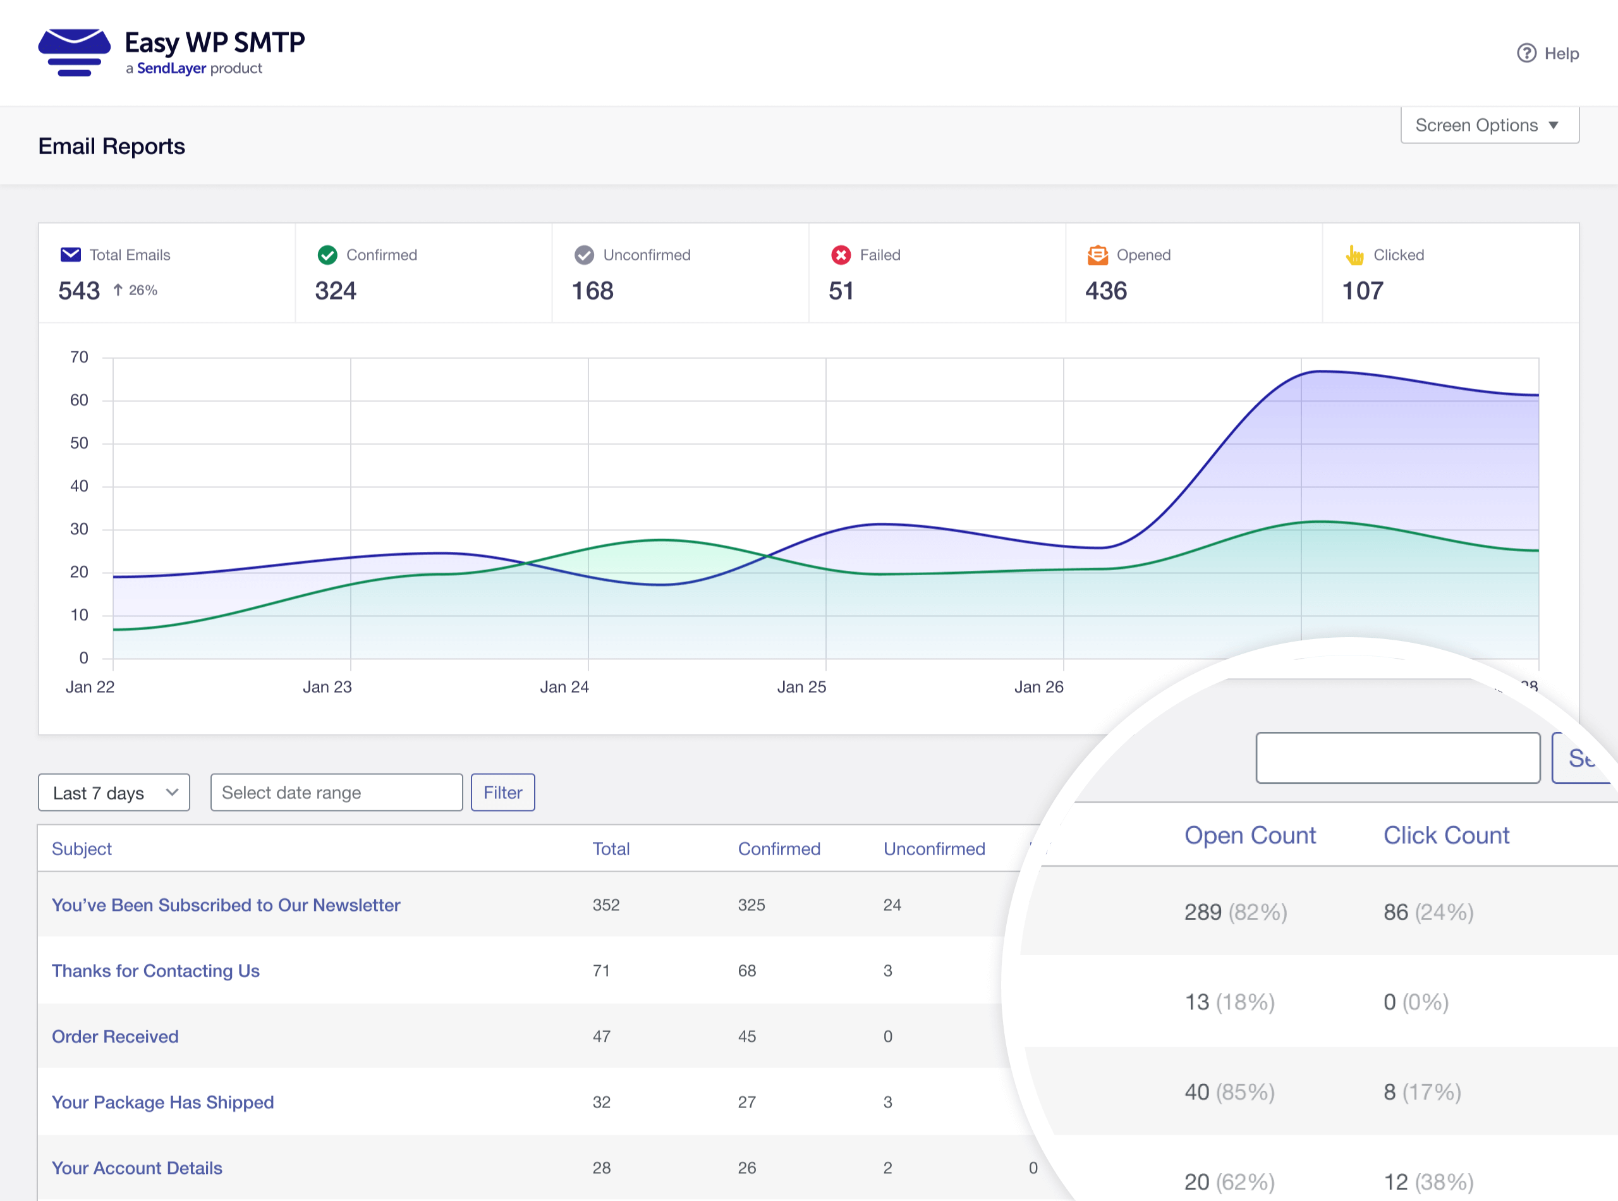Click the Unconfirmed 168 stat card
This screenshot has width=1618, height=1201.
tap(680, 272)
